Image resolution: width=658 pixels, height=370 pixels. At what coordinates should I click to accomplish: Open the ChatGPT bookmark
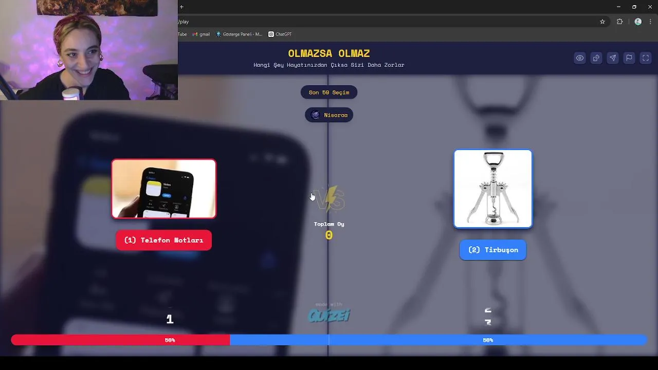280,34
